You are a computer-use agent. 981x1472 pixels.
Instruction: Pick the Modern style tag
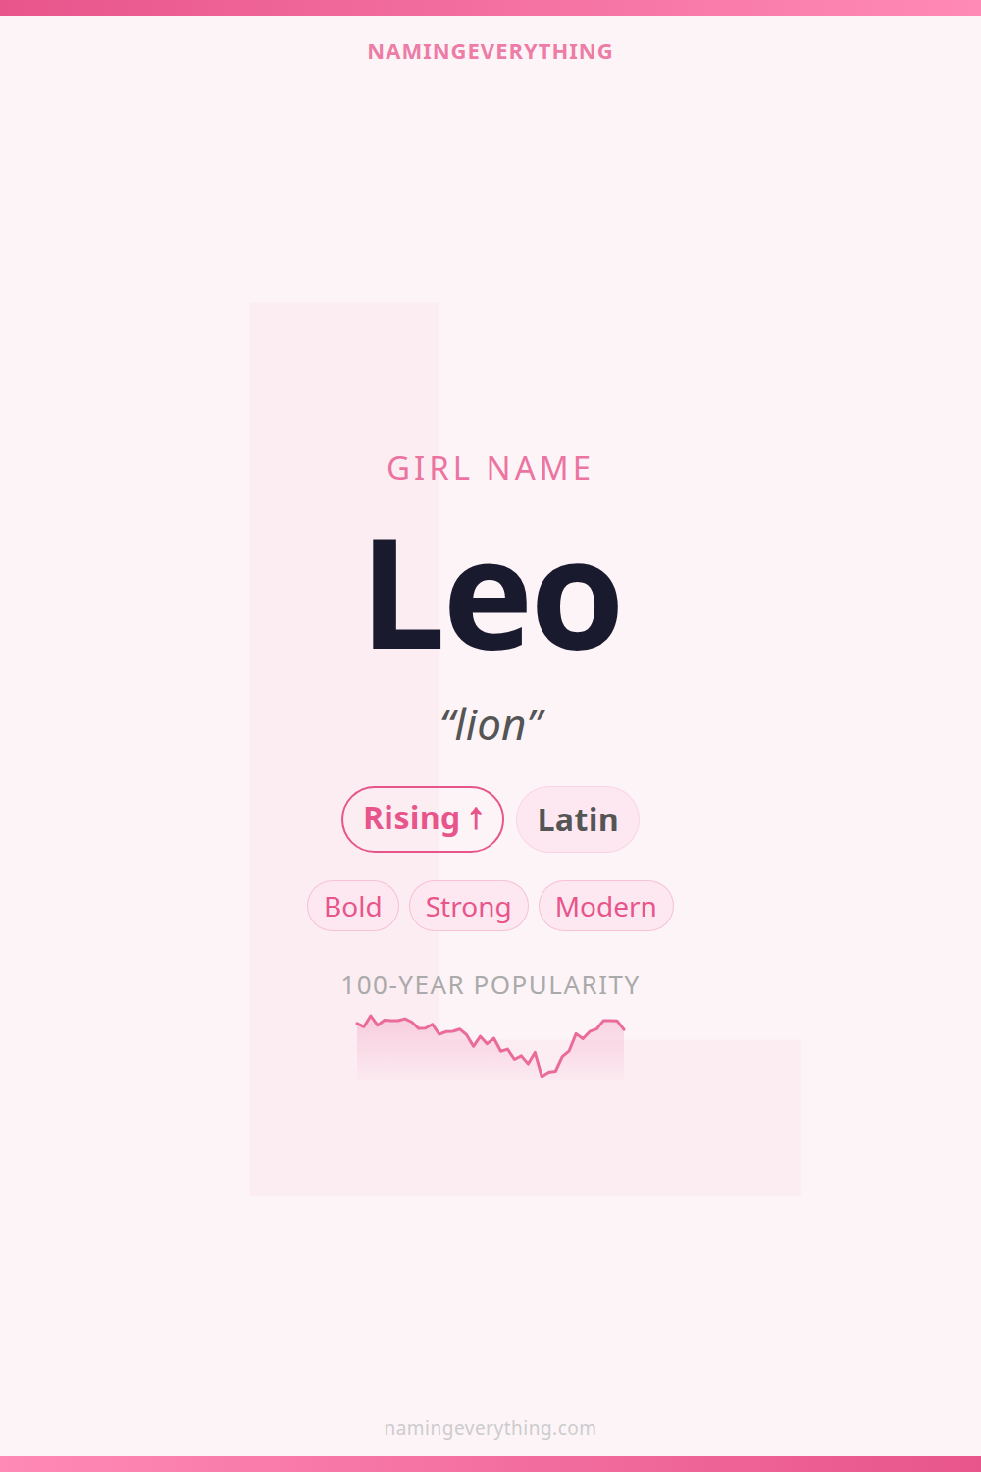click(x=605, y=906)
